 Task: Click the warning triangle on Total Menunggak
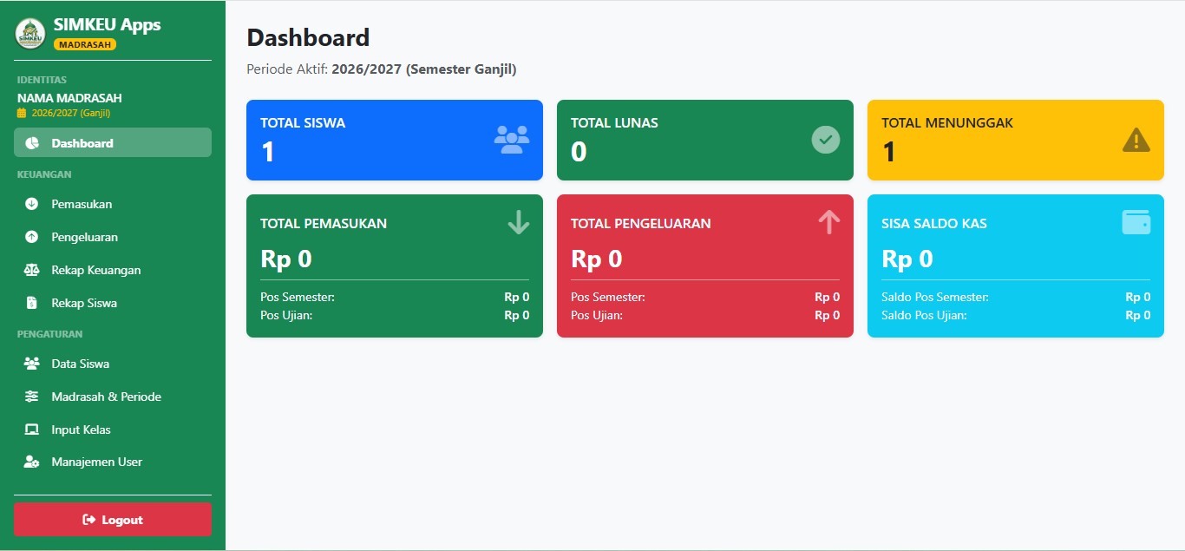point(1136,140)
